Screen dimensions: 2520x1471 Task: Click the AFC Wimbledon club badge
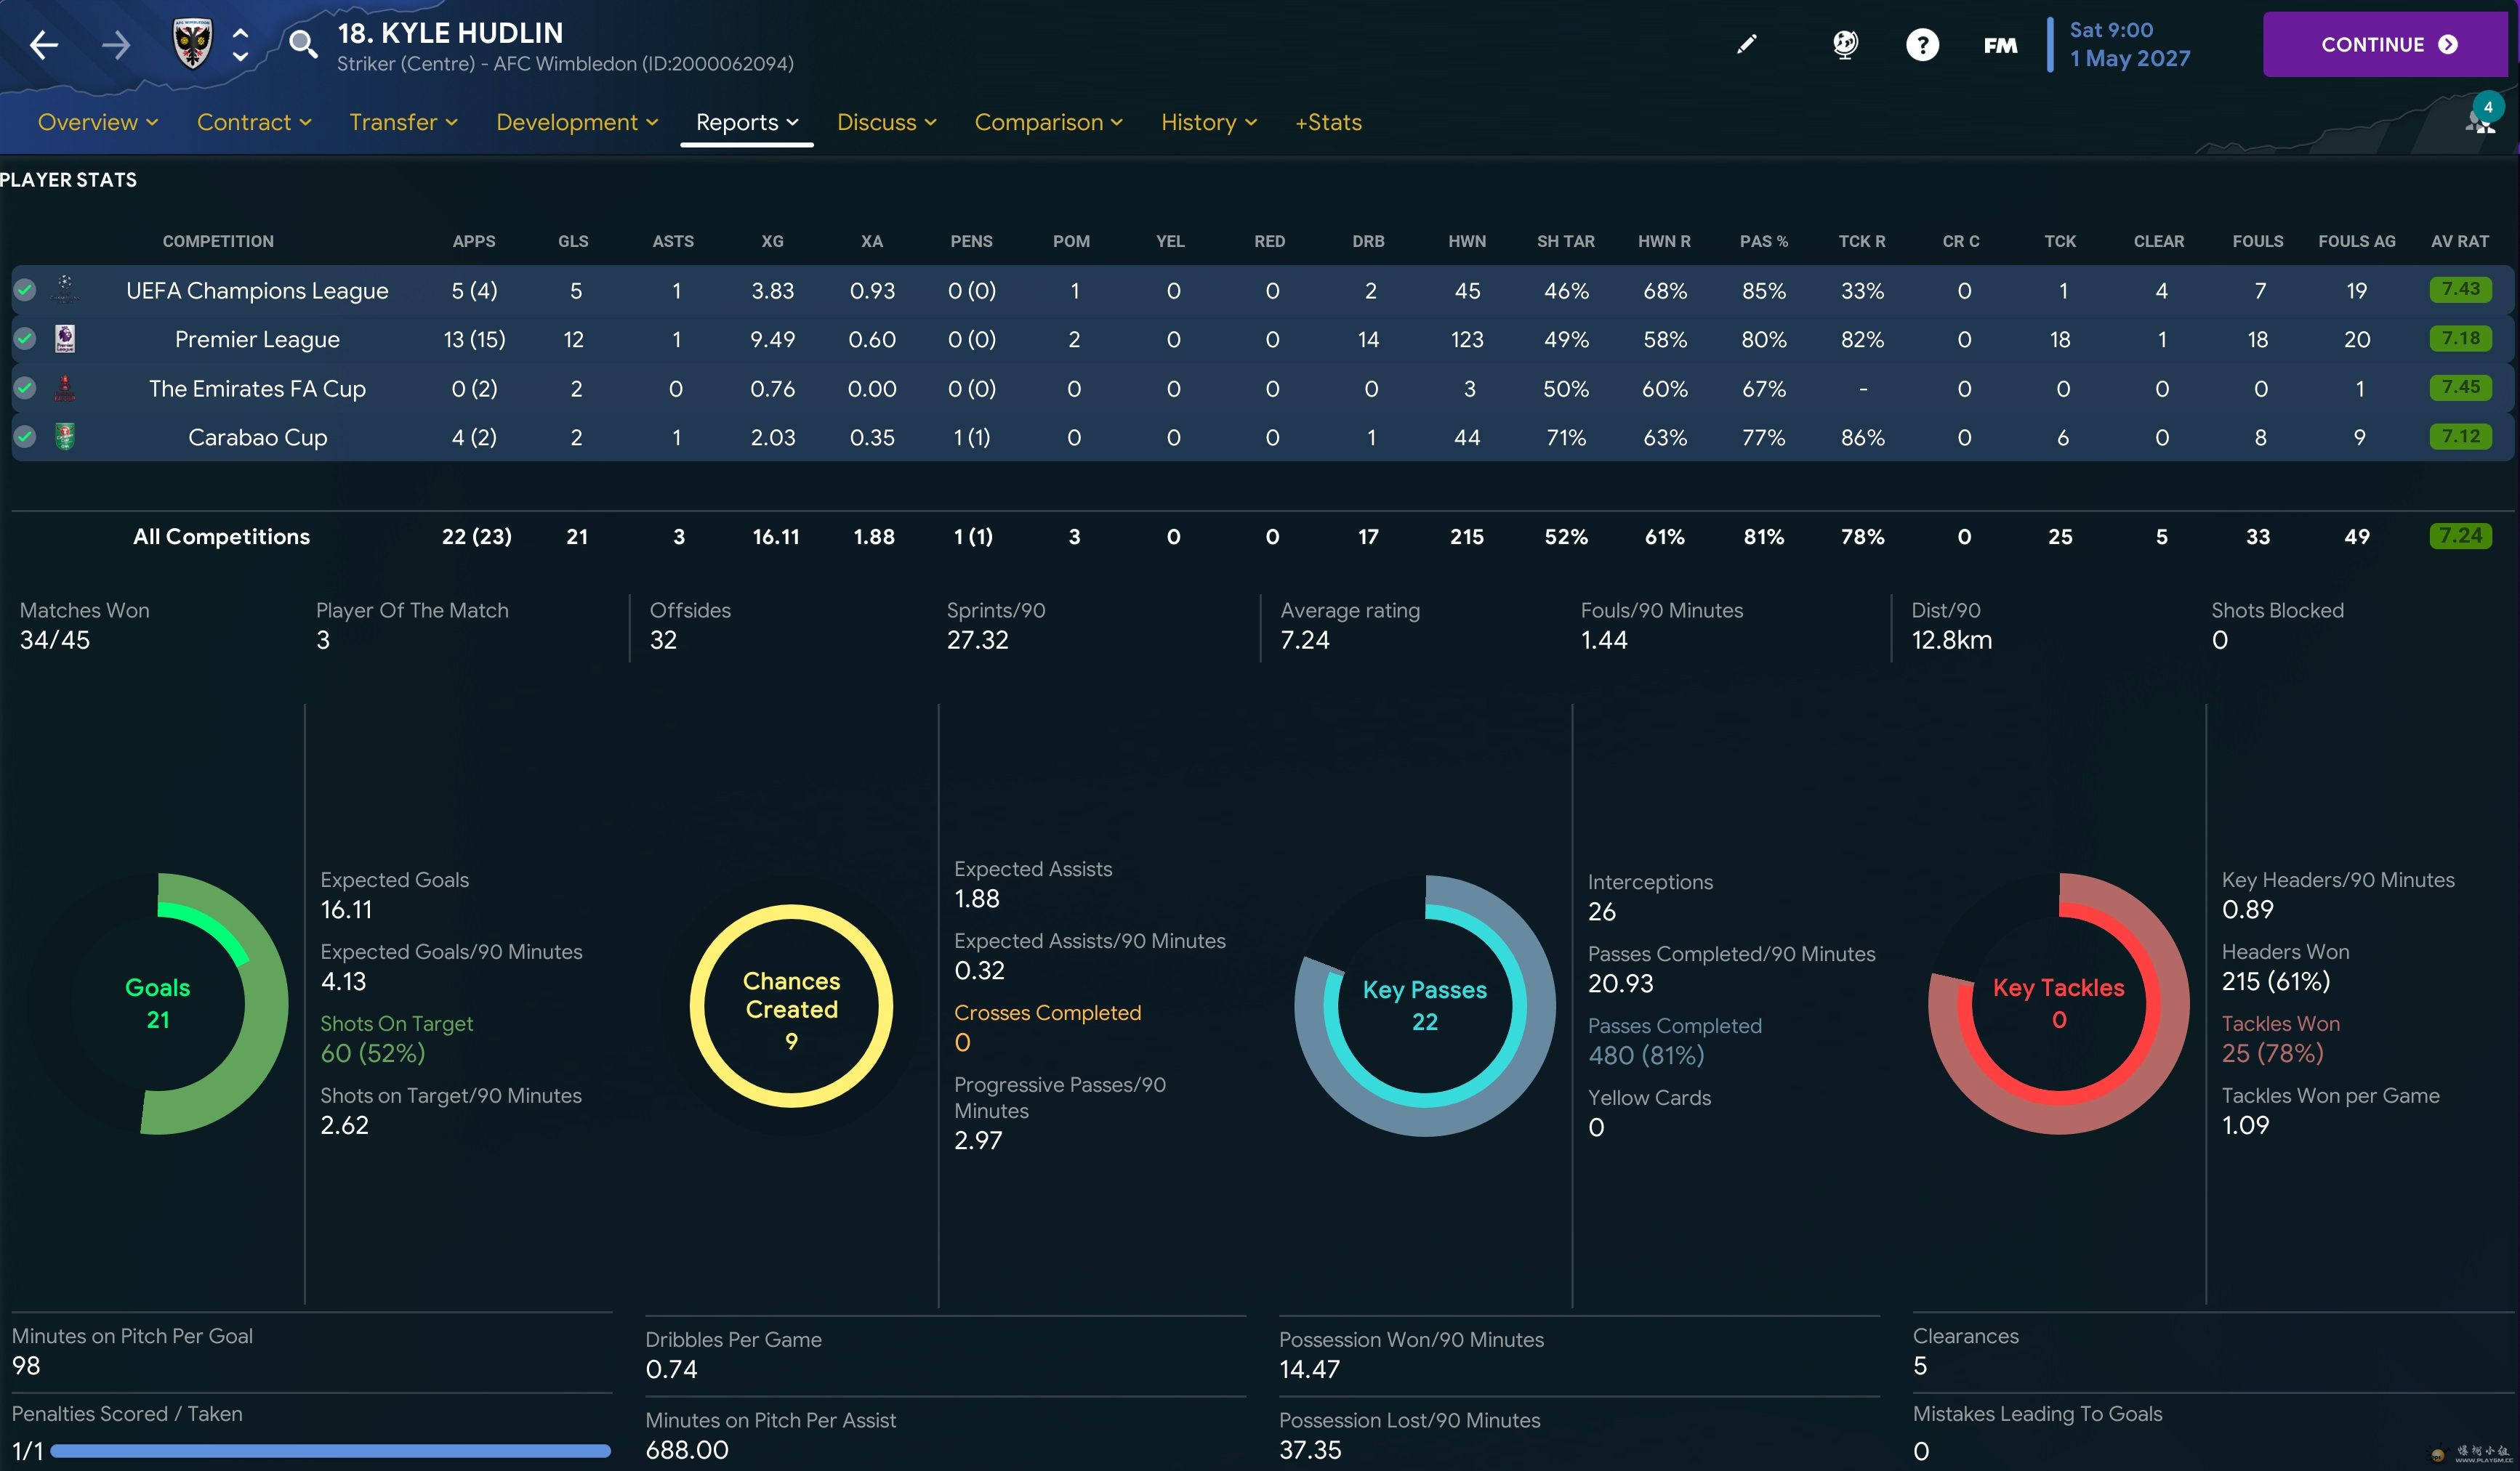click(x=192, y=44)
